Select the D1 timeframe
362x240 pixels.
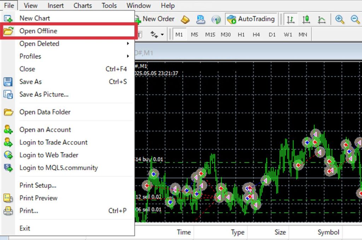pos(272,35)
